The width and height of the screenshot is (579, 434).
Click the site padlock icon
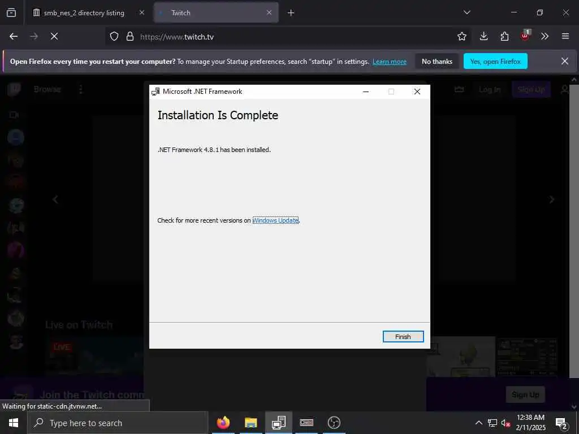coord(129,36)
